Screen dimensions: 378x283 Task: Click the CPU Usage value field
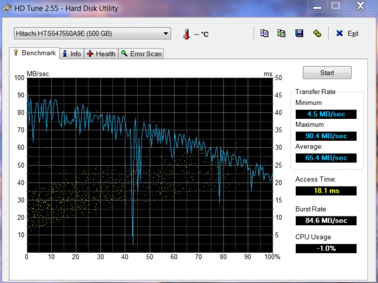(x=326, y=248)
